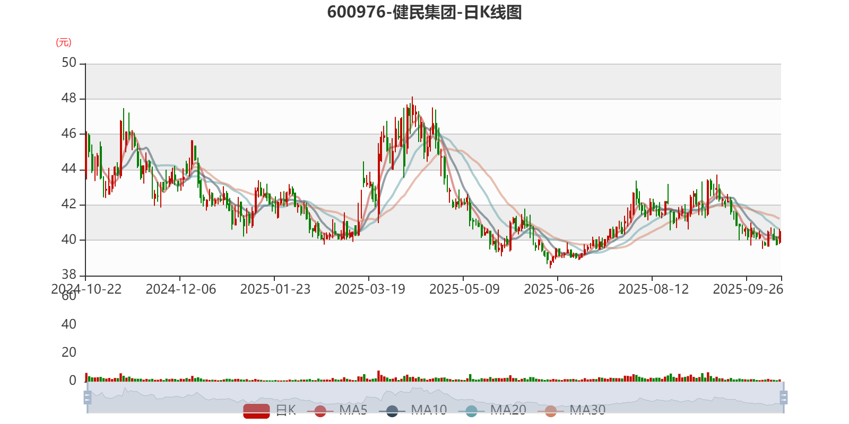Click the 2024-12-06 date label
The width and height of the screenshot is (849, 424).
(181, 289)
